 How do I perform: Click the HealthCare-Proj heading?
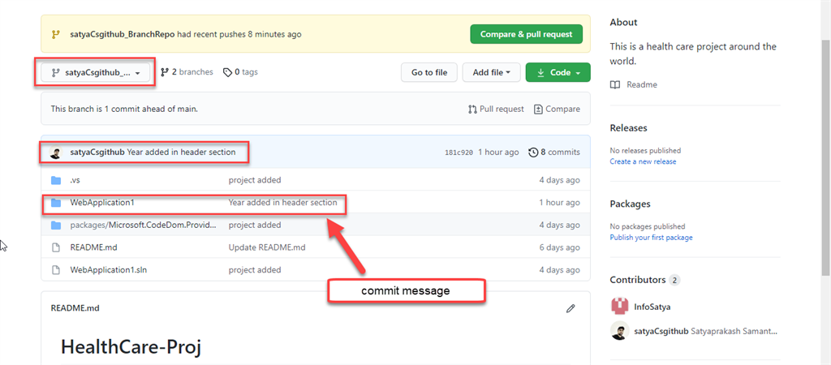[131, 346]
